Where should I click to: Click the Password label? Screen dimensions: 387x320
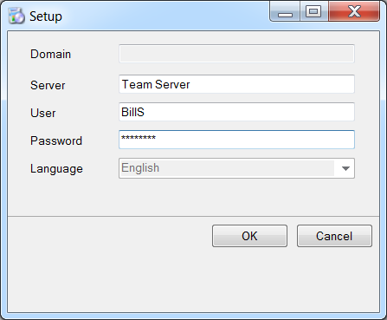[x=56, y=140]
